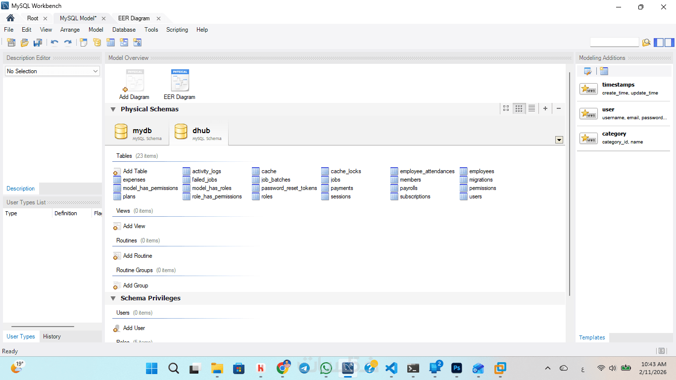Add a new view from toolbar
Viewport: 676px width, 380px height.
[x=124, y=43]
